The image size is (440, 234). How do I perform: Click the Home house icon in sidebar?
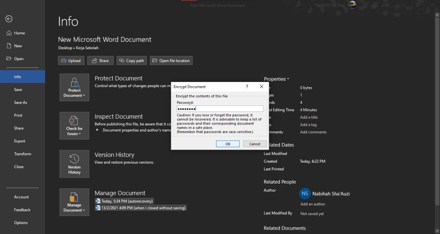(9, 33)
